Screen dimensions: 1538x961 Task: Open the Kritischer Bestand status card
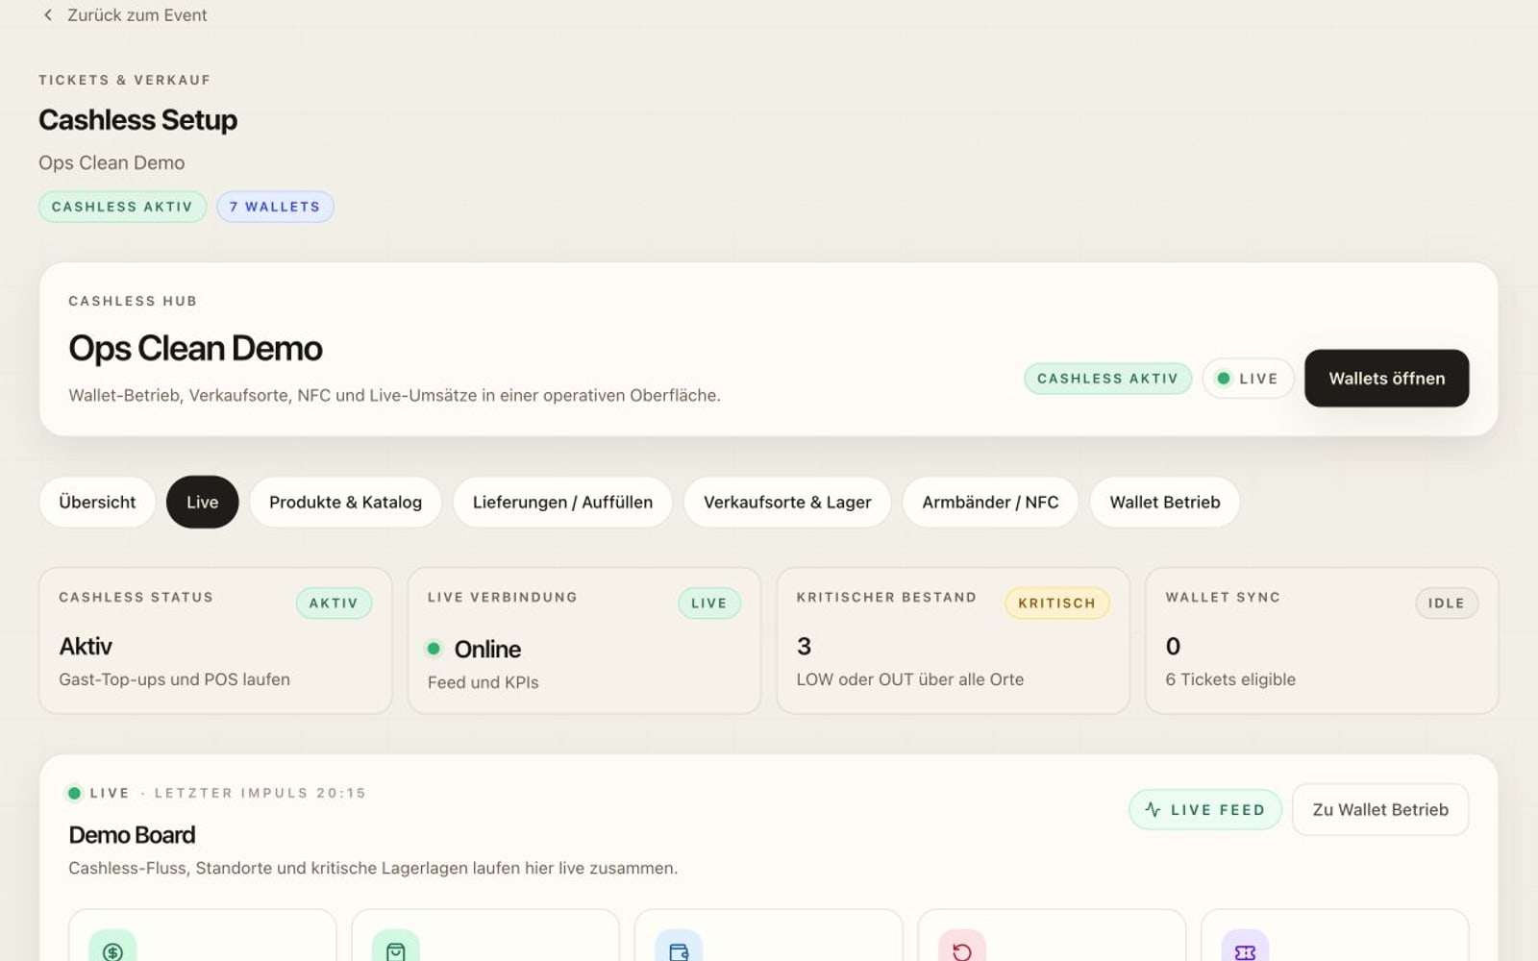click(x=953, y=640)
